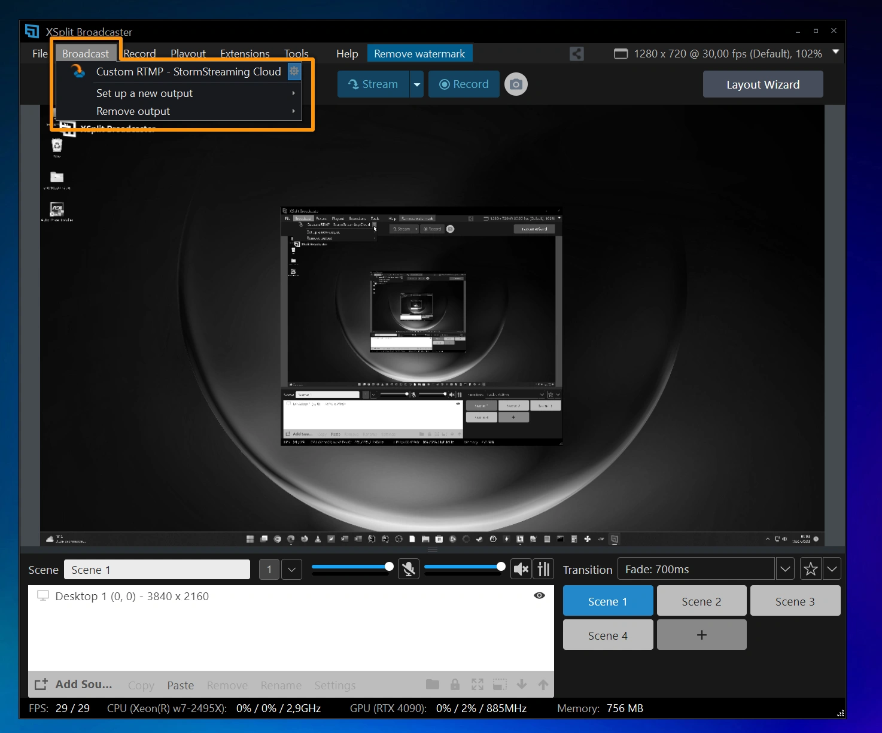Take a screenshot with the camera icon

click(x=516, y=84)
